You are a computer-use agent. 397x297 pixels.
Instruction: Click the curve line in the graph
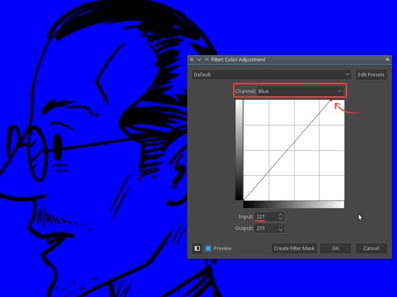click(x=287, y=150)
